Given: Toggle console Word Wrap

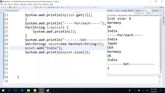Looking at the screenshot, I should tap(145, 13).
